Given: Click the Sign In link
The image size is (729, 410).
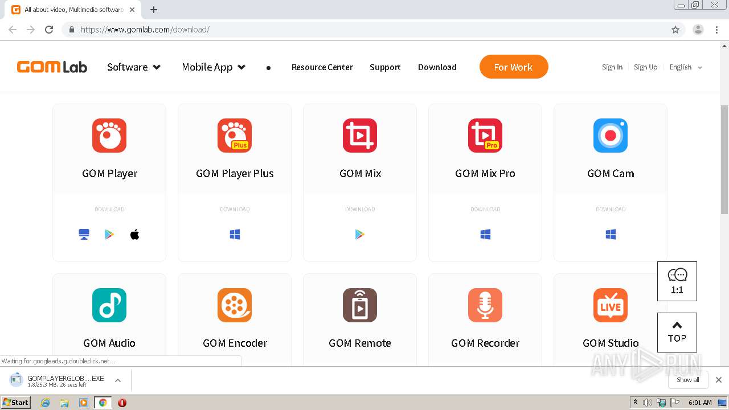Looking at the screenshot, I should click(612, 67).
